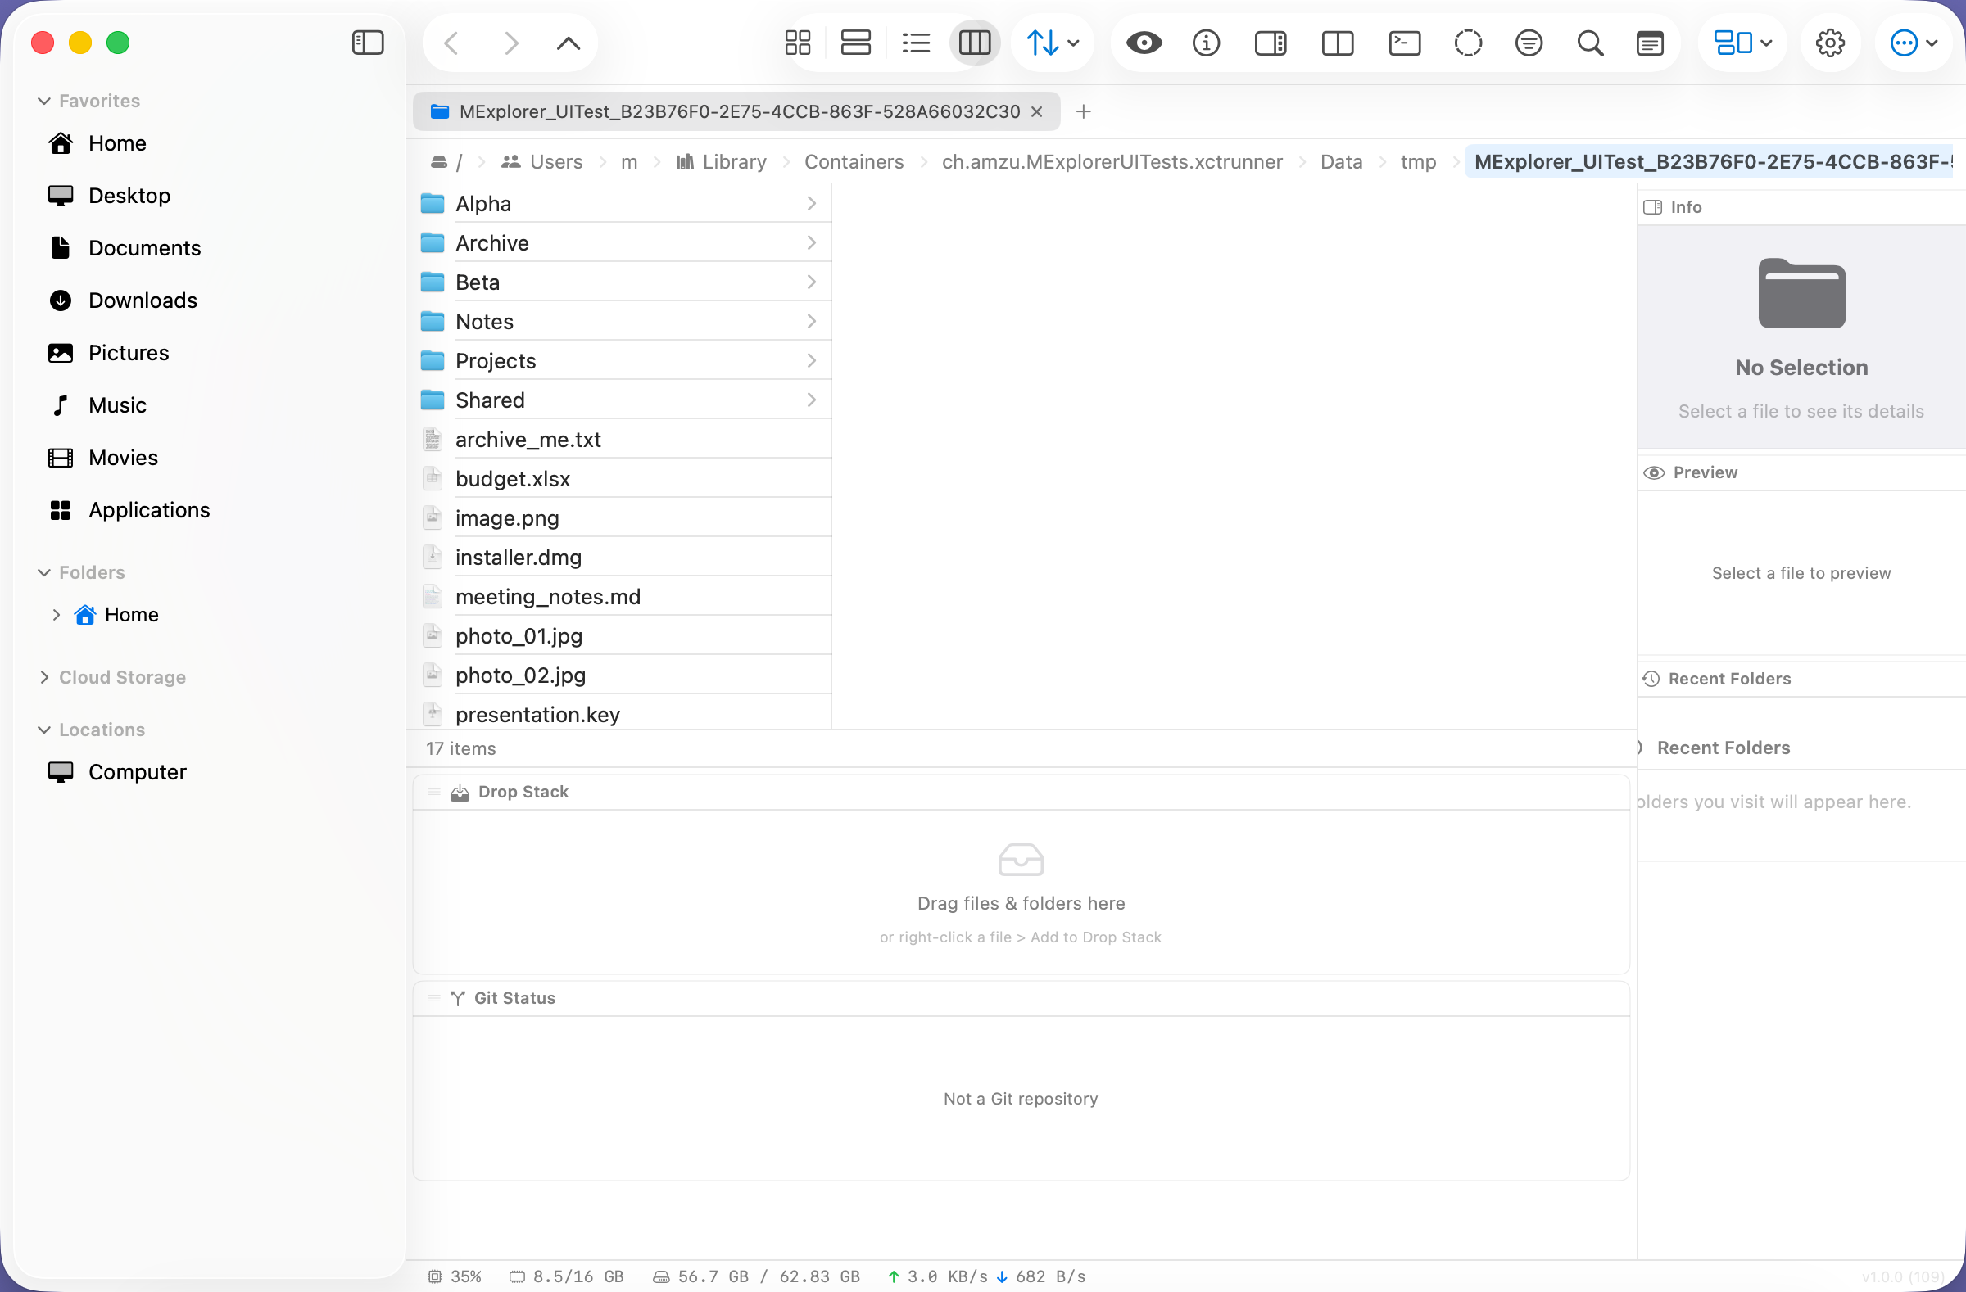Open the search magnifier
This screenshot has width=1966, height=1292.
(1590, 43)
